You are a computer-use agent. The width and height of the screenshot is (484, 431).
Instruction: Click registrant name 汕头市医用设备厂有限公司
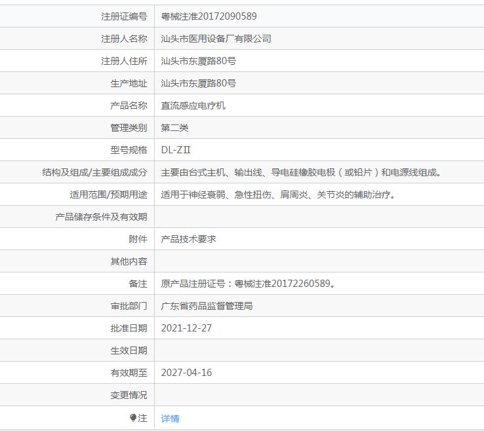coord(216,39)
